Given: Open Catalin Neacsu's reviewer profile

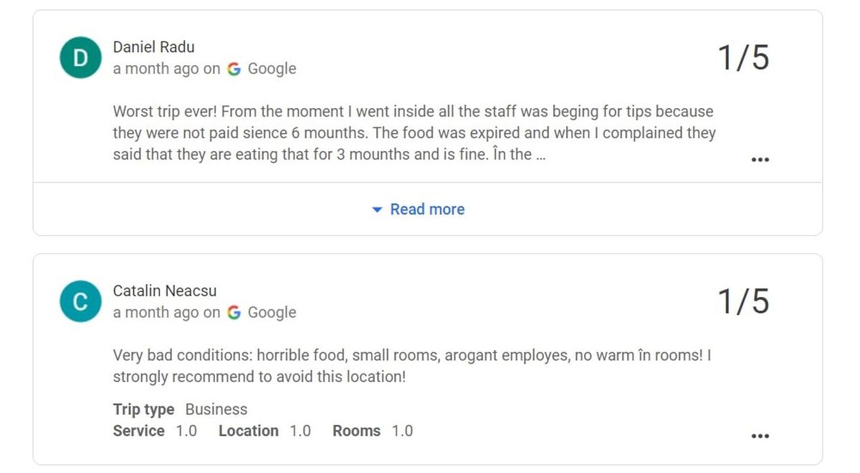Looking at the screenshot, I should pyautogui.click(x=165, y=291).
